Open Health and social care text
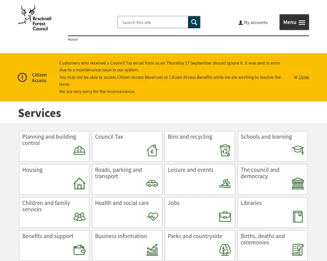 [122, 203]
